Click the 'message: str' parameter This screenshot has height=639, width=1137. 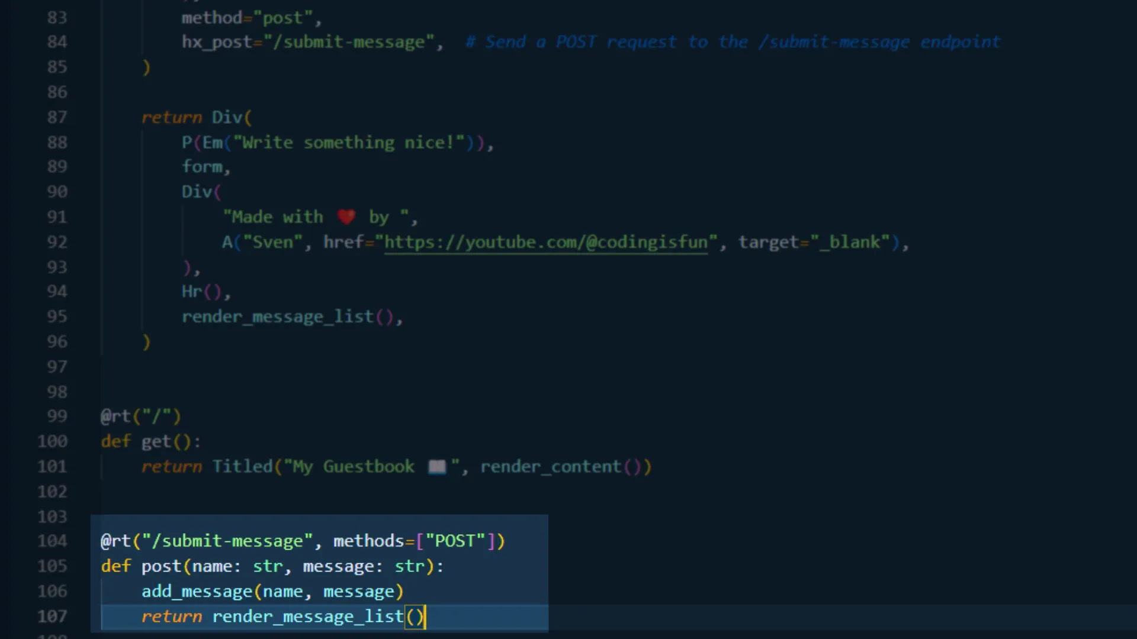(x=364, y=566)
